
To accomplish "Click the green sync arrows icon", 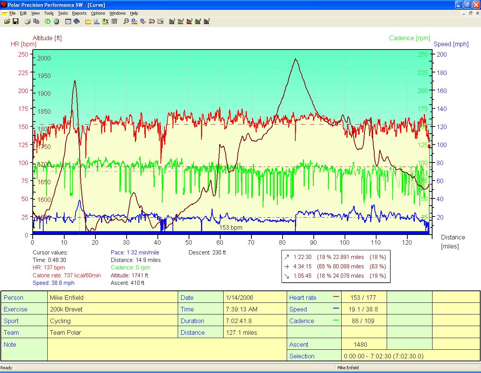I will 47,21.
